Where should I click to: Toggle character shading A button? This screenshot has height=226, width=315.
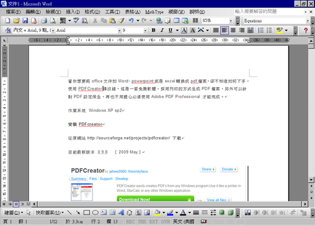tap(193, 30)
